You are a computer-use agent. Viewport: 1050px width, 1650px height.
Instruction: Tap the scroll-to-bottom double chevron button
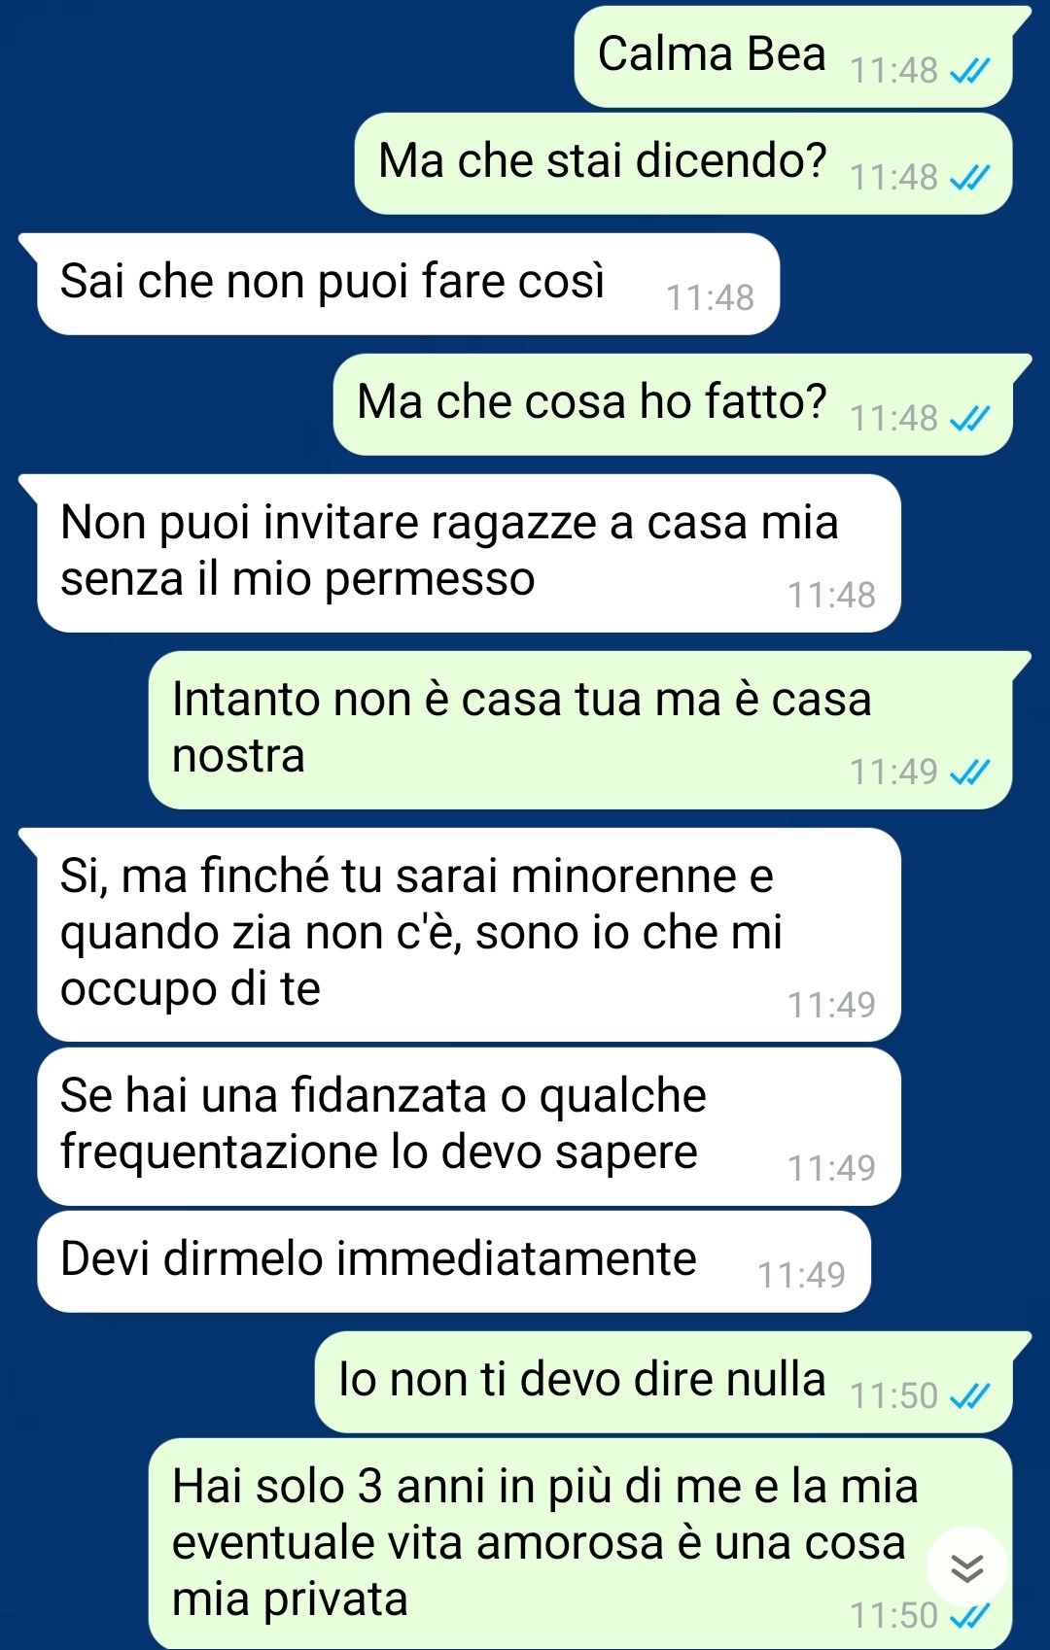(x=966, y=1567)
